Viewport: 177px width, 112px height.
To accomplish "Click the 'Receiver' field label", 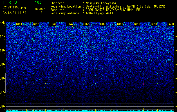I will point(57,10).
